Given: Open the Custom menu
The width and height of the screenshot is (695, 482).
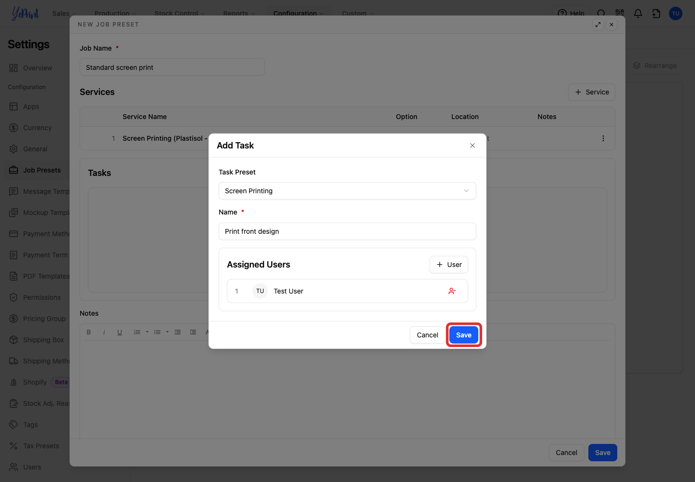Looking at the screenshot, I should tap(358, 13).
